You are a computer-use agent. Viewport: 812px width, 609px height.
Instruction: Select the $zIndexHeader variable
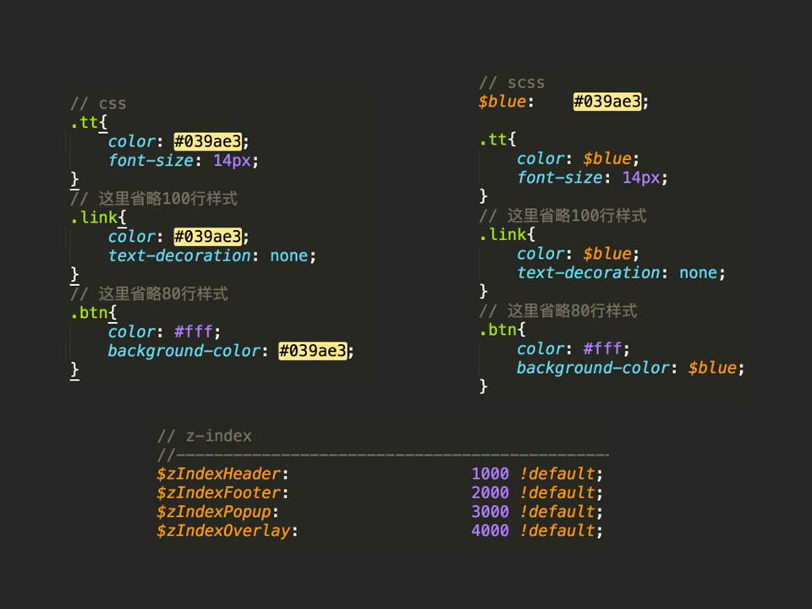point(218,474)
